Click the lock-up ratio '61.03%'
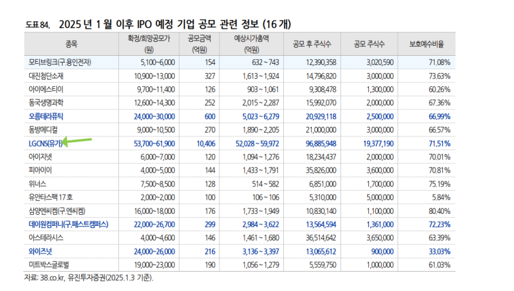The width and height of the screenshot is (514, 291). pos(440,265)
